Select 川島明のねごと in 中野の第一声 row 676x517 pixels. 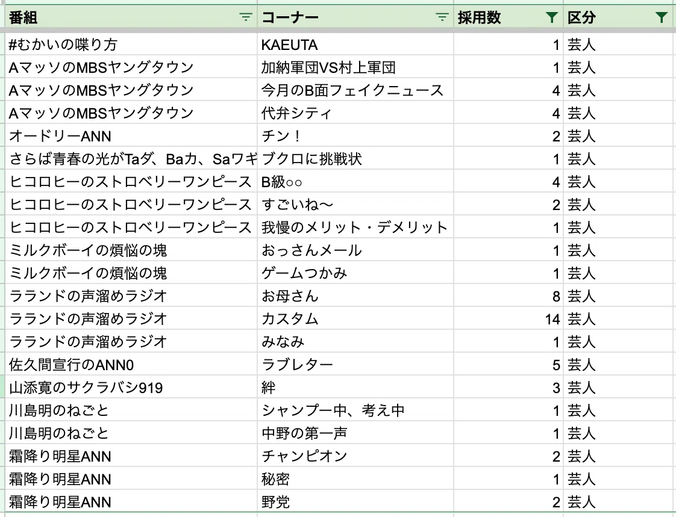coord(131,433)
